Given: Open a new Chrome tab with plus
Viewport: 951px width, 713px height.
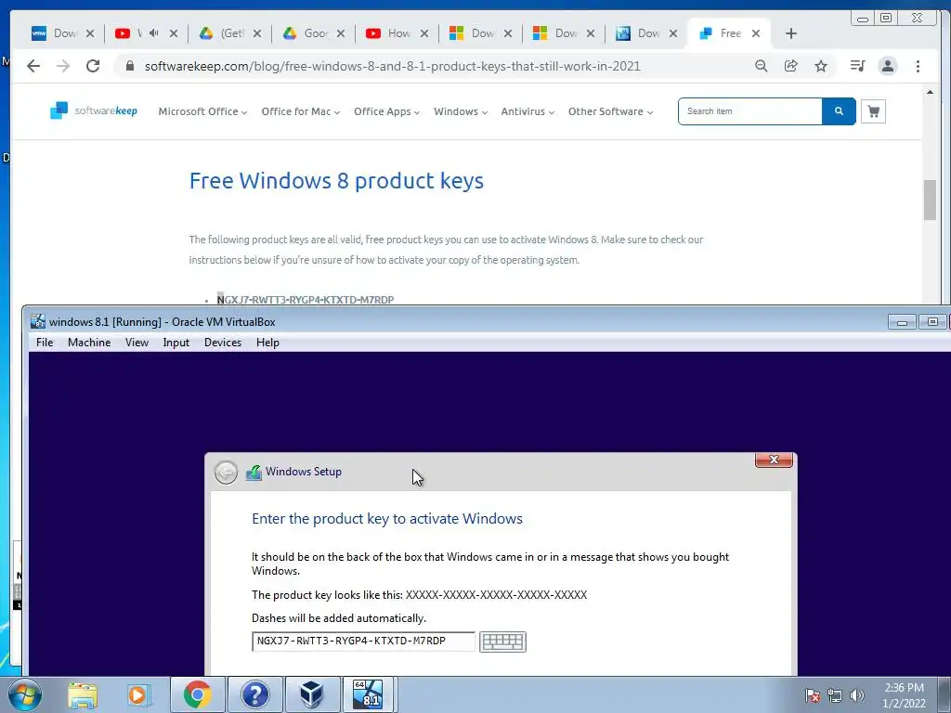Looking at the screenshot, I should (x=791, y=33).
